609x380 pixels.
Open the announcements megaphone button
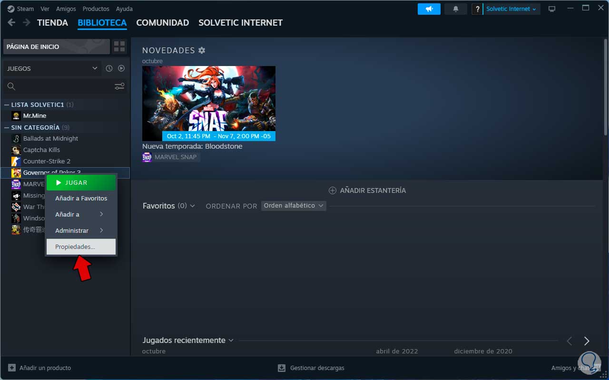pyautogui.click(x=429, y=9)
